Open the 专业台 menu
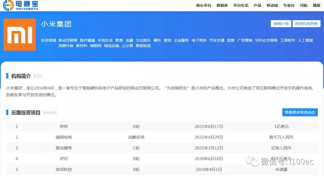Viewport: 324px width, 176px height. tap(289, 5)
